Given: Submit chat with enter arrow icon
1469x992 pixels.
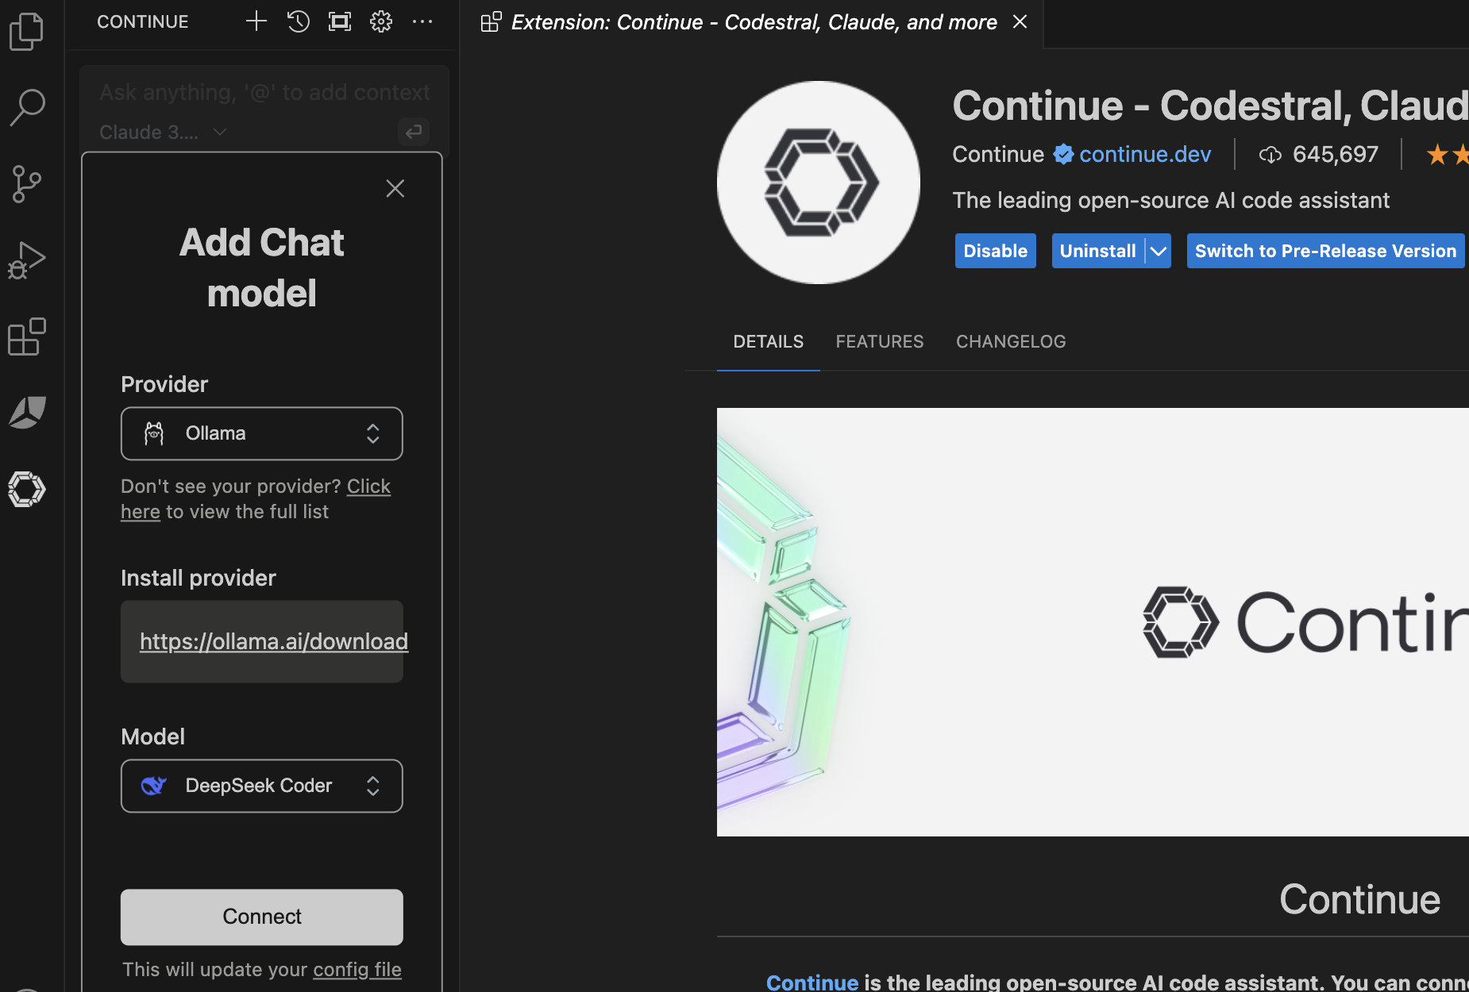Looking at the screenshot, I should [414, 132].
